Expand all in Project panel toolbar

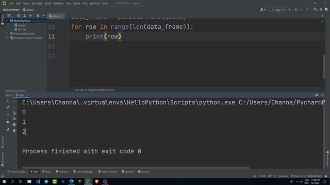24,15
